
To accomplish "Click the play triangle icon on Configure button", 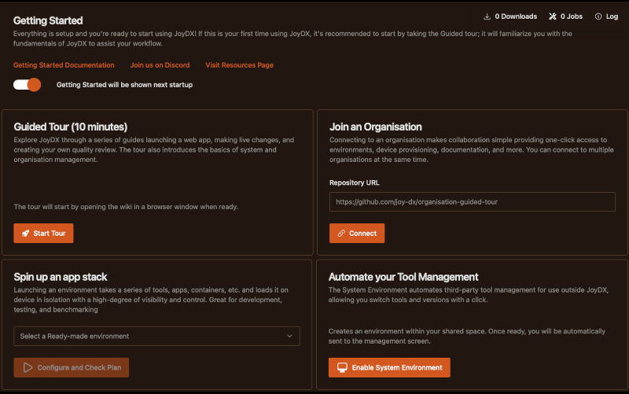I will (28, 367).
